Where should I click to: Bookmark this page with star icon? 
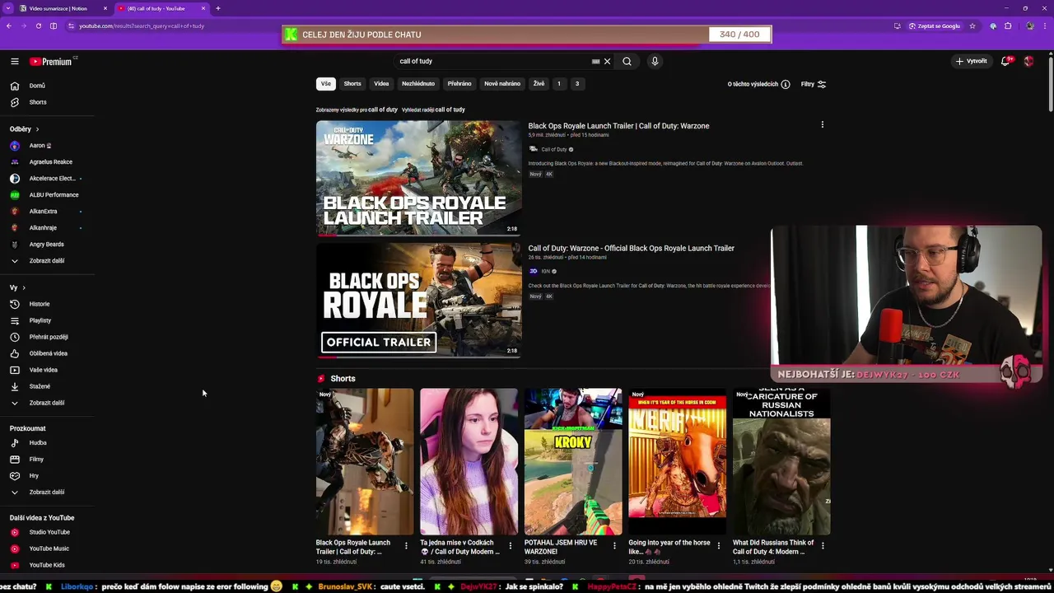point(972,26)
